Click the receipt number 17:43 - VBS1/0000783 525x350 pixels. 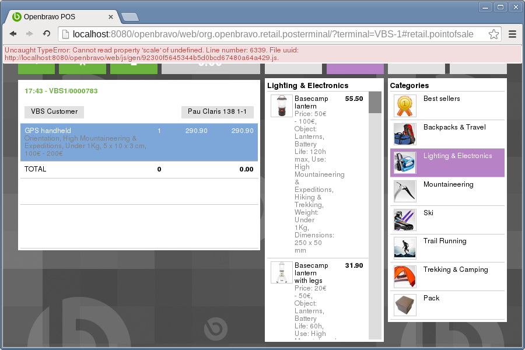pyautogui.click(x=61, y=91)
